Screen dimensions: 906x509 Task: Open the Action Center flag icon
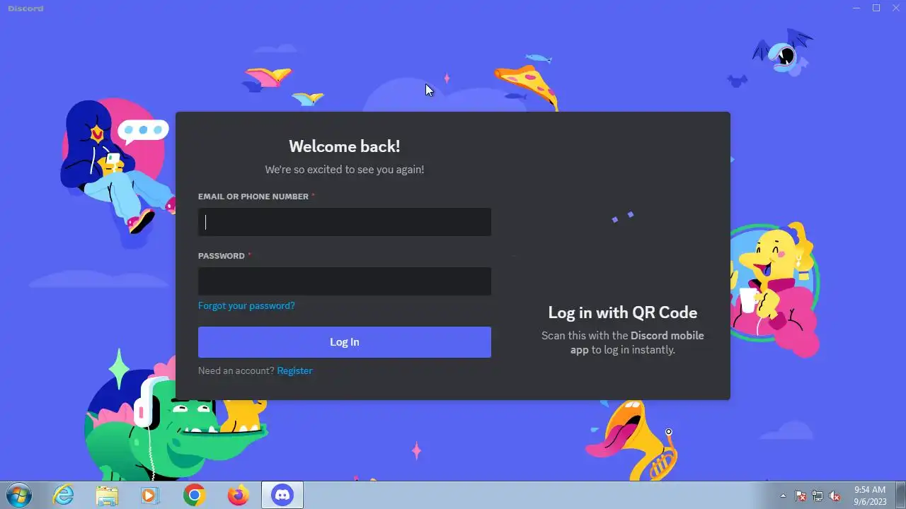tap(801, 496)
